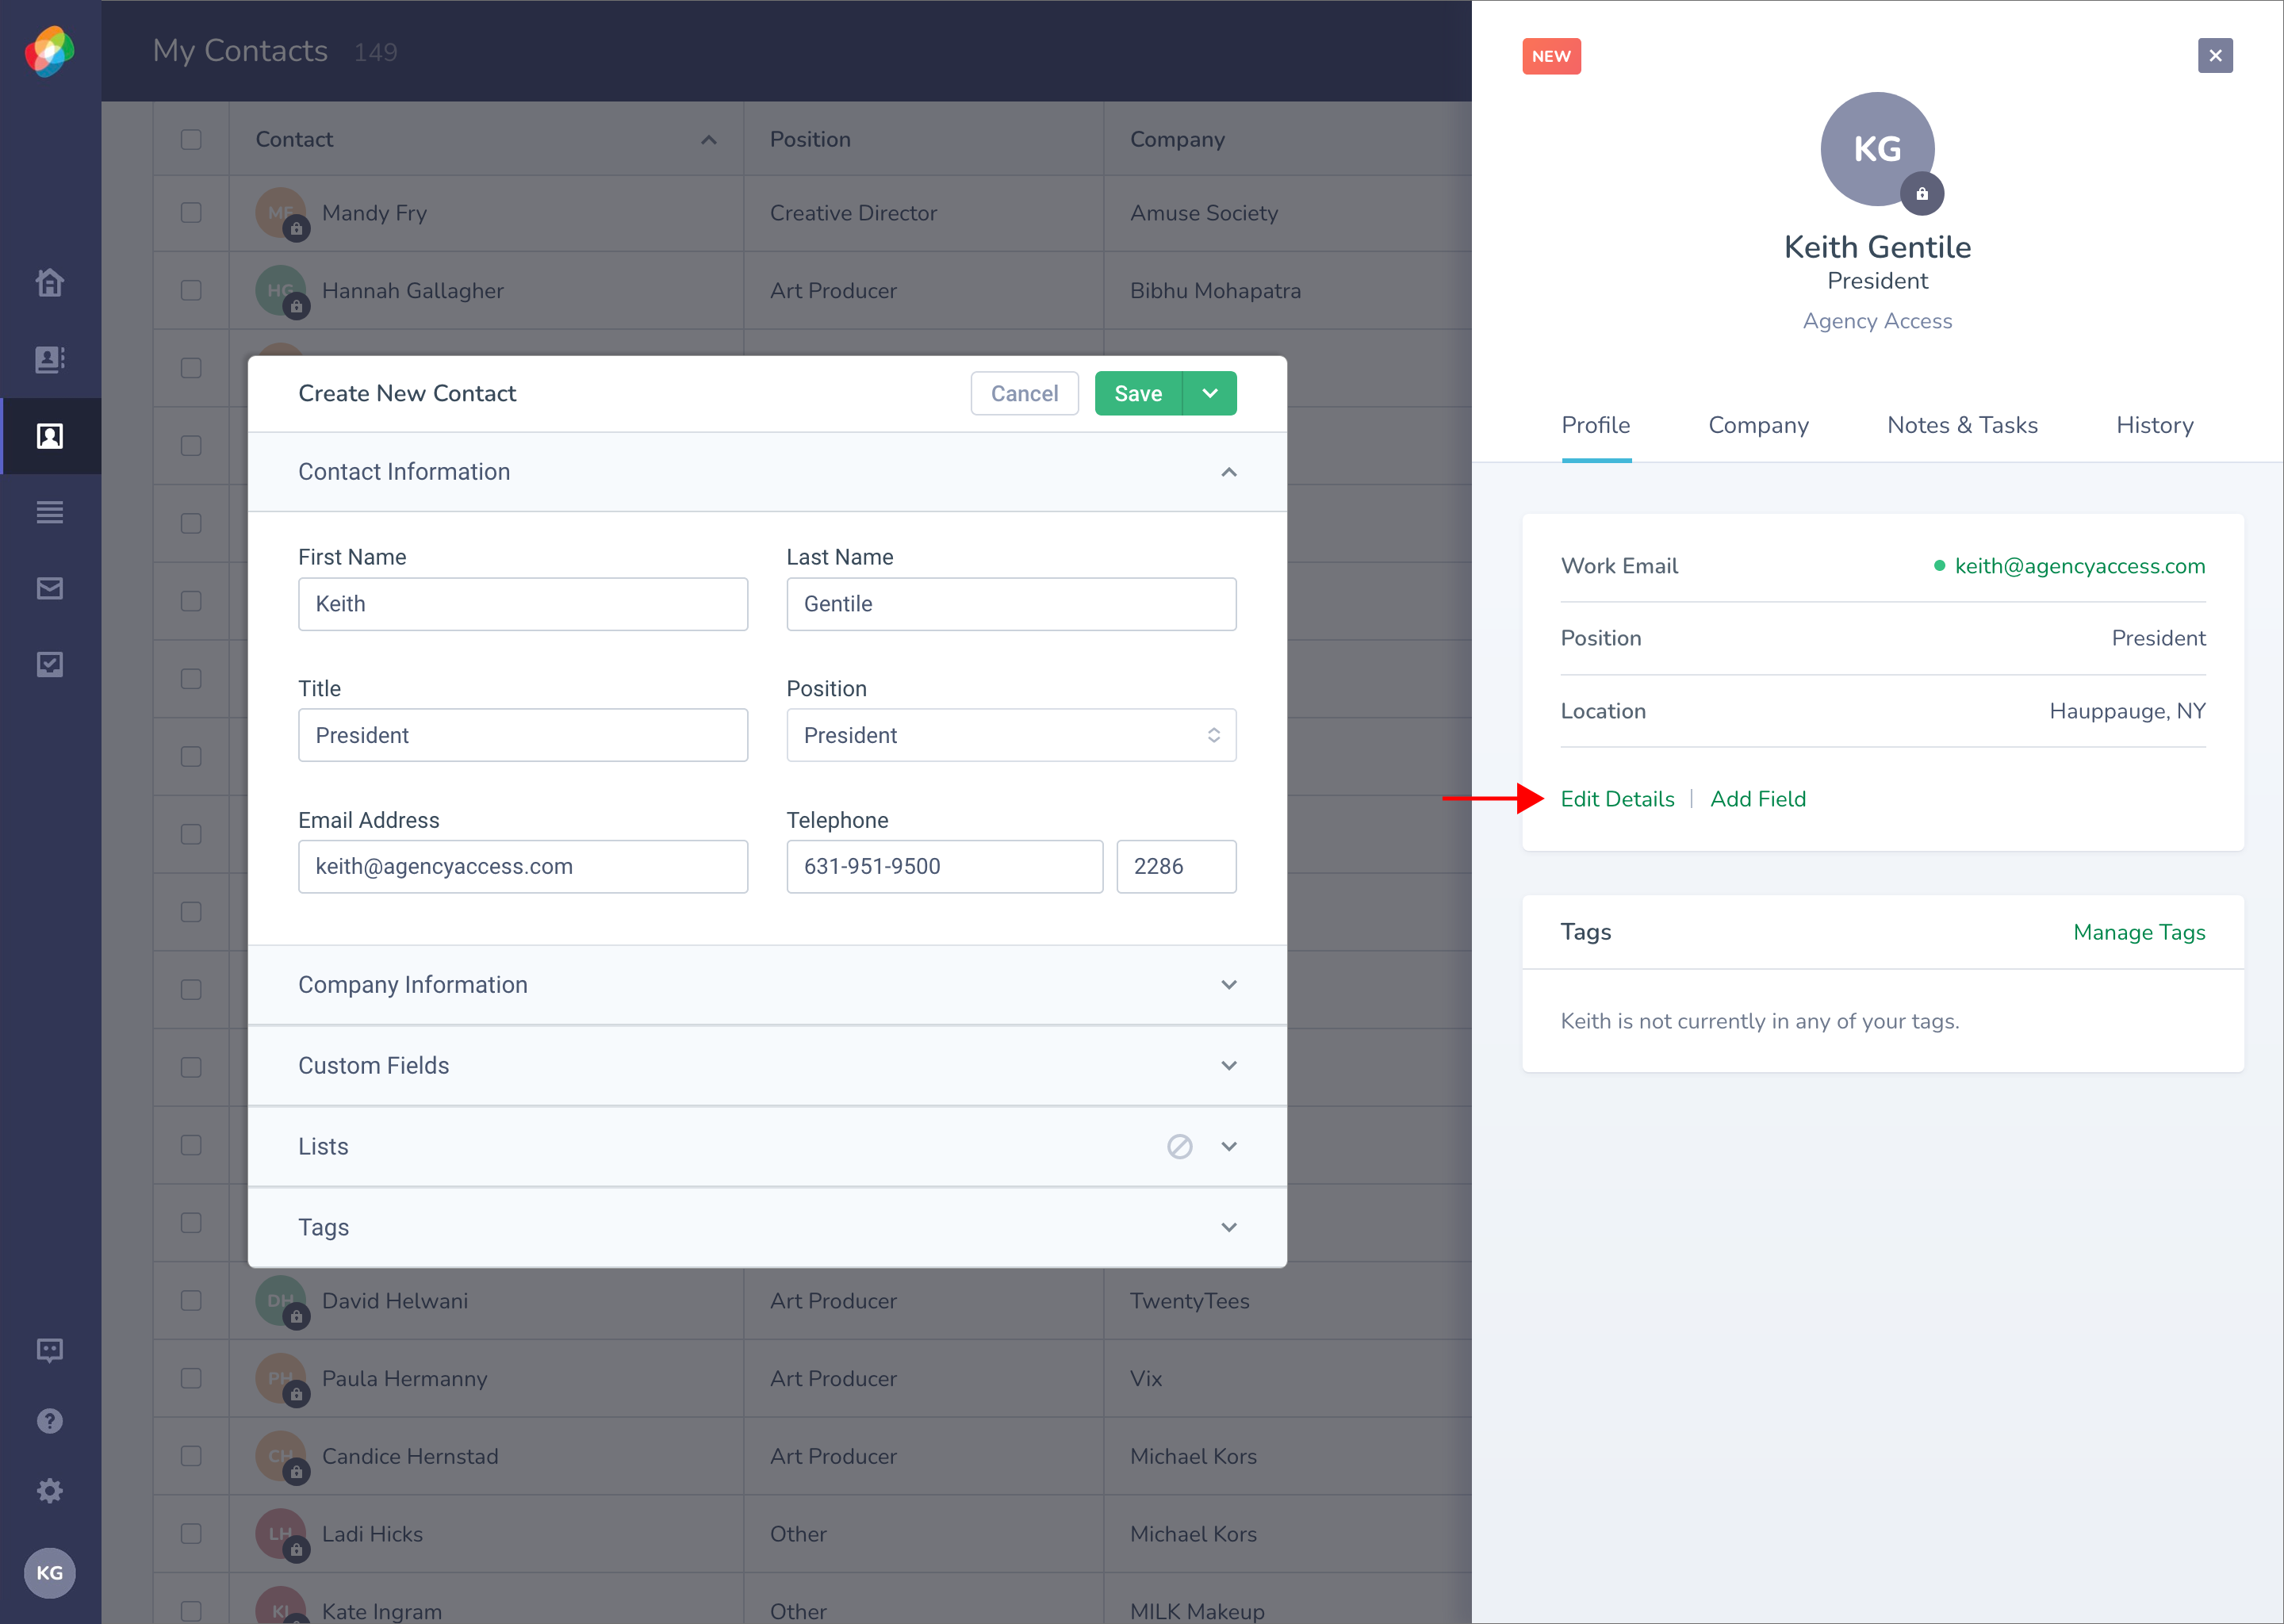
Task: Open the lists icon in the sidebar
Action: tap(50, 512)
